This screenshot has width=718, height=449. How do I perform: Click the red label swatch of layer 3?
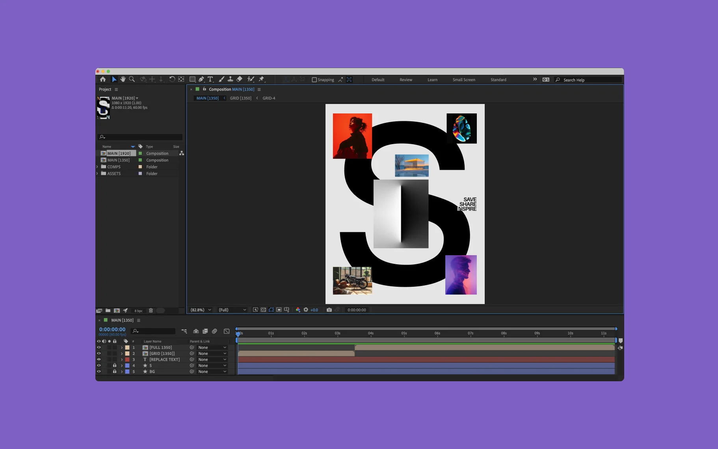tap(127, 360)
